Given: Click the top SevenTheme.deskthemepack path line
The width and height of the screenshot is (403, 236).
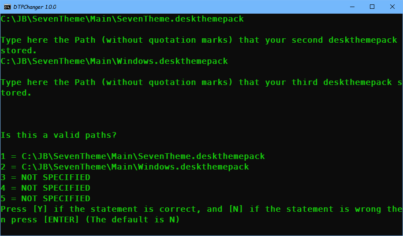Looking at the screenshot, I should tap(122, 19).
